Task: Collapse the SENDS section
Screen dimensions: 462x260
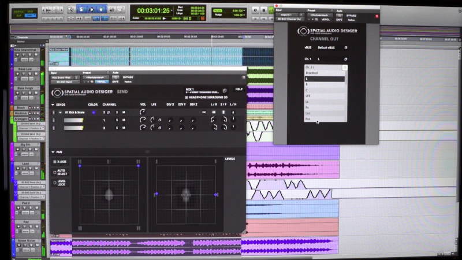Action: tap(53, 105)
